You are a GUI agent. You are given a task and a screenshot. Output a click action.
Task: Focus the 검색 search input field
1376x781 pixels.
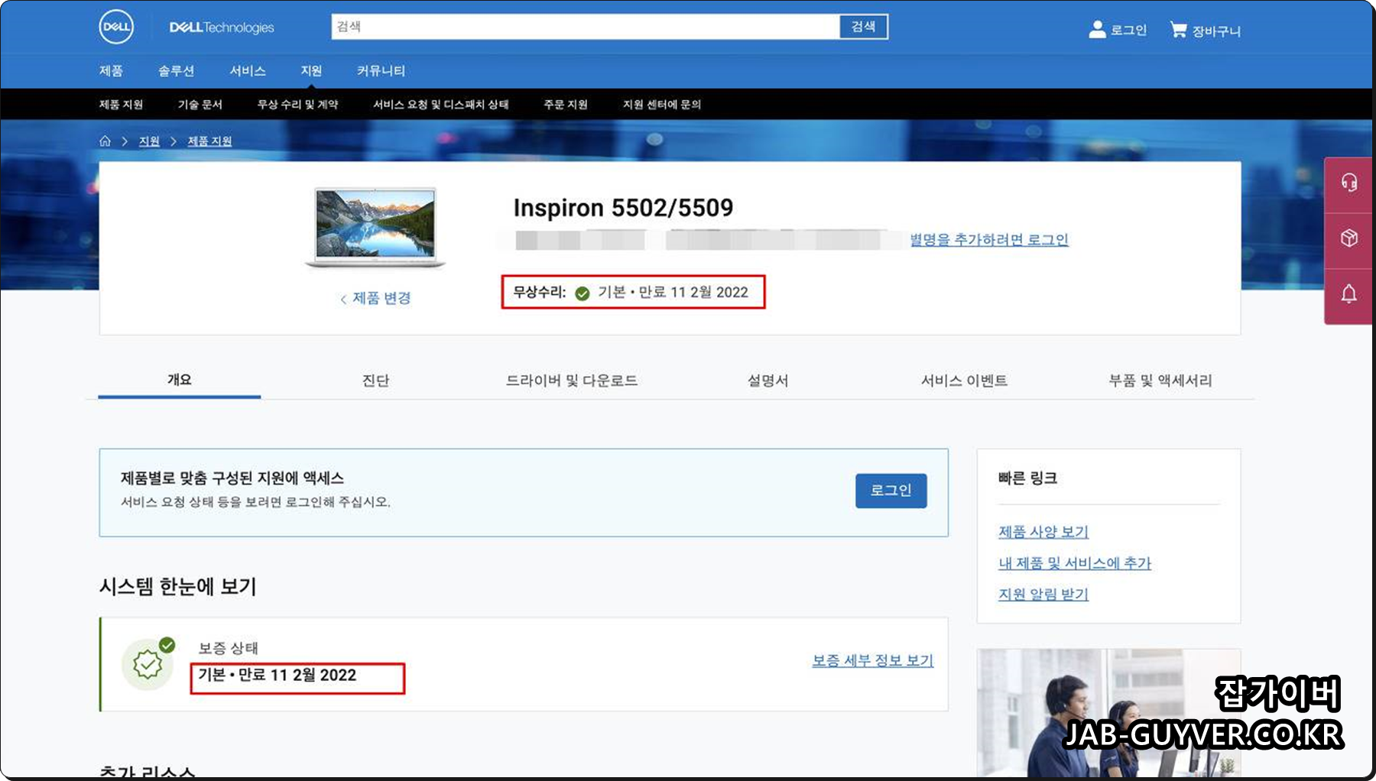coord(586,27)
